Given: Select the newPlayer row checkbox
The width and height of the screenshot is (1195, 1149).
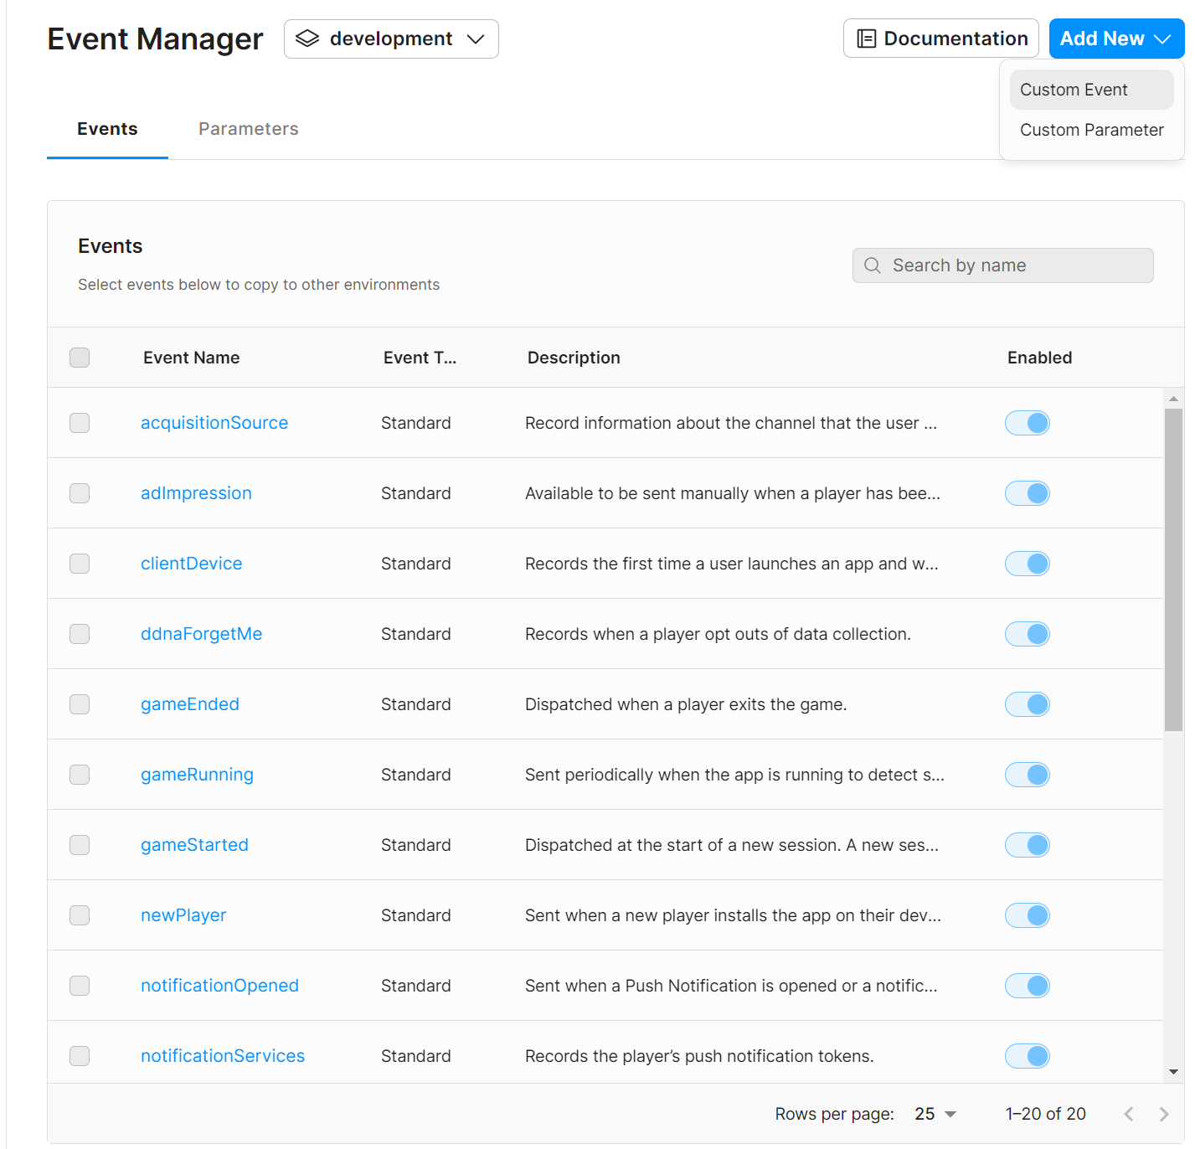Looking at the screenshot, I should click(x=80, y=915).
